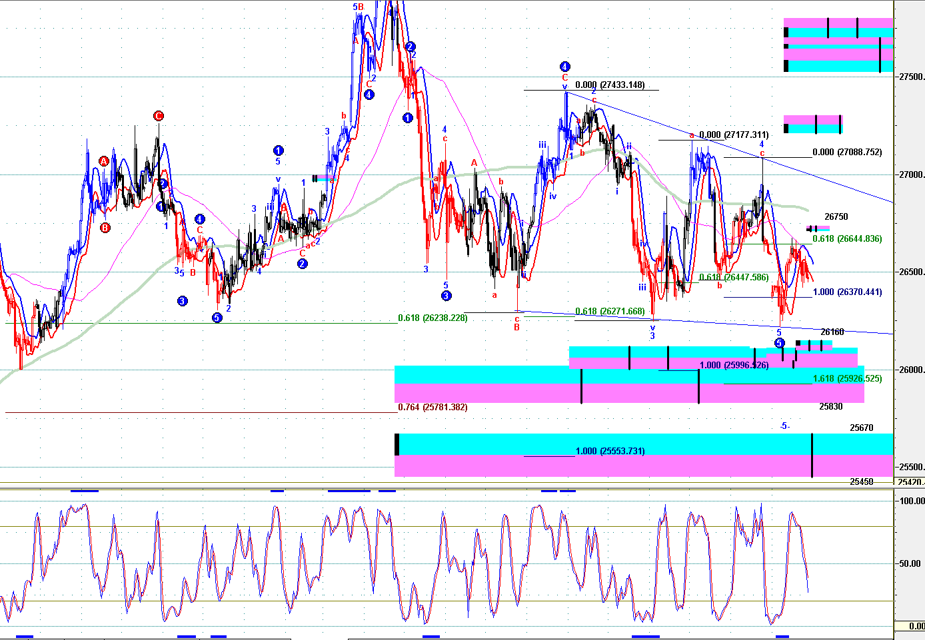Click the 26750 price target label
Screen dimensions: 925x640
point(836,216)
